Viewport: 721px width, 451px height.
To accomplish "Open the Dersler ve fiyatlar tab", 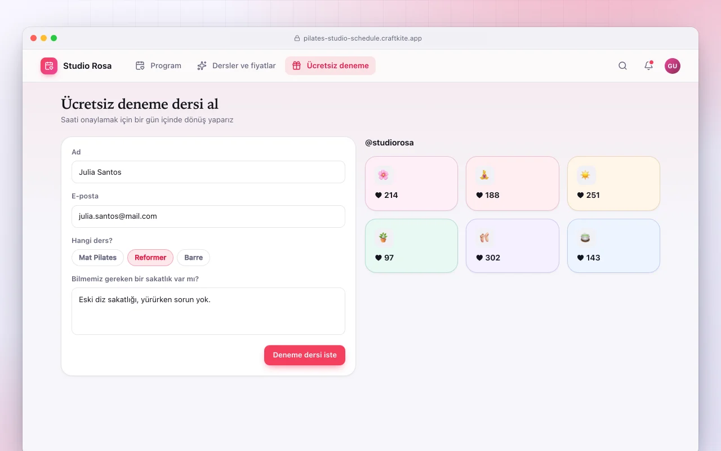I will (237, 66).
